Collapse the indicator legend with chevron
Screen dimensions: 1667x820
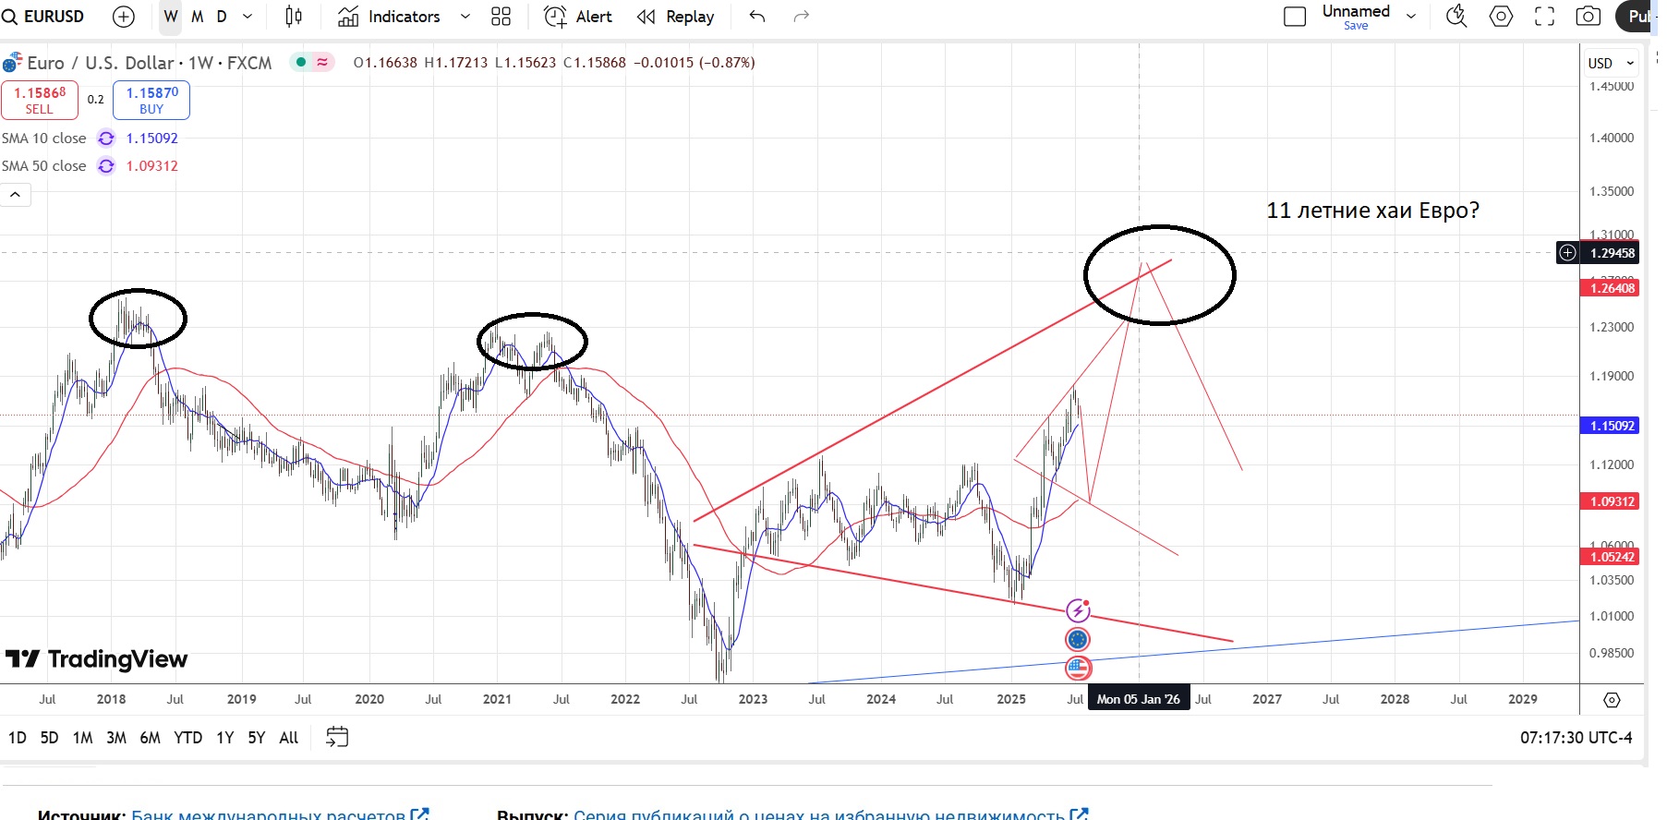16,195
